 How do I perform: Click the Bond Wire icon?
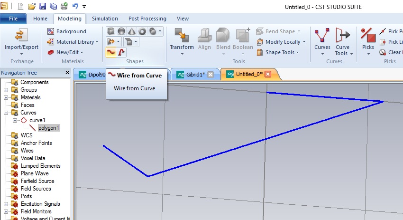tap(121, 52)
